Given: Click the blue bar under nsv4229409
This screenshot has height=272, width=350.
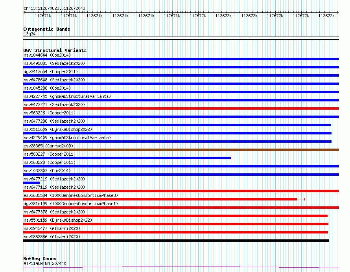Looking at the screenshot, I should (177, 142).
